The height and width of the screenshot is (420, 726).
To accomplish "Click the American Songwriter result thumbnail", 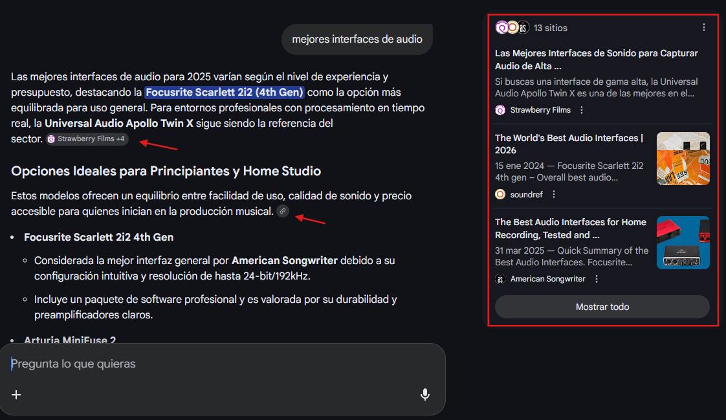I will [683, 242].
